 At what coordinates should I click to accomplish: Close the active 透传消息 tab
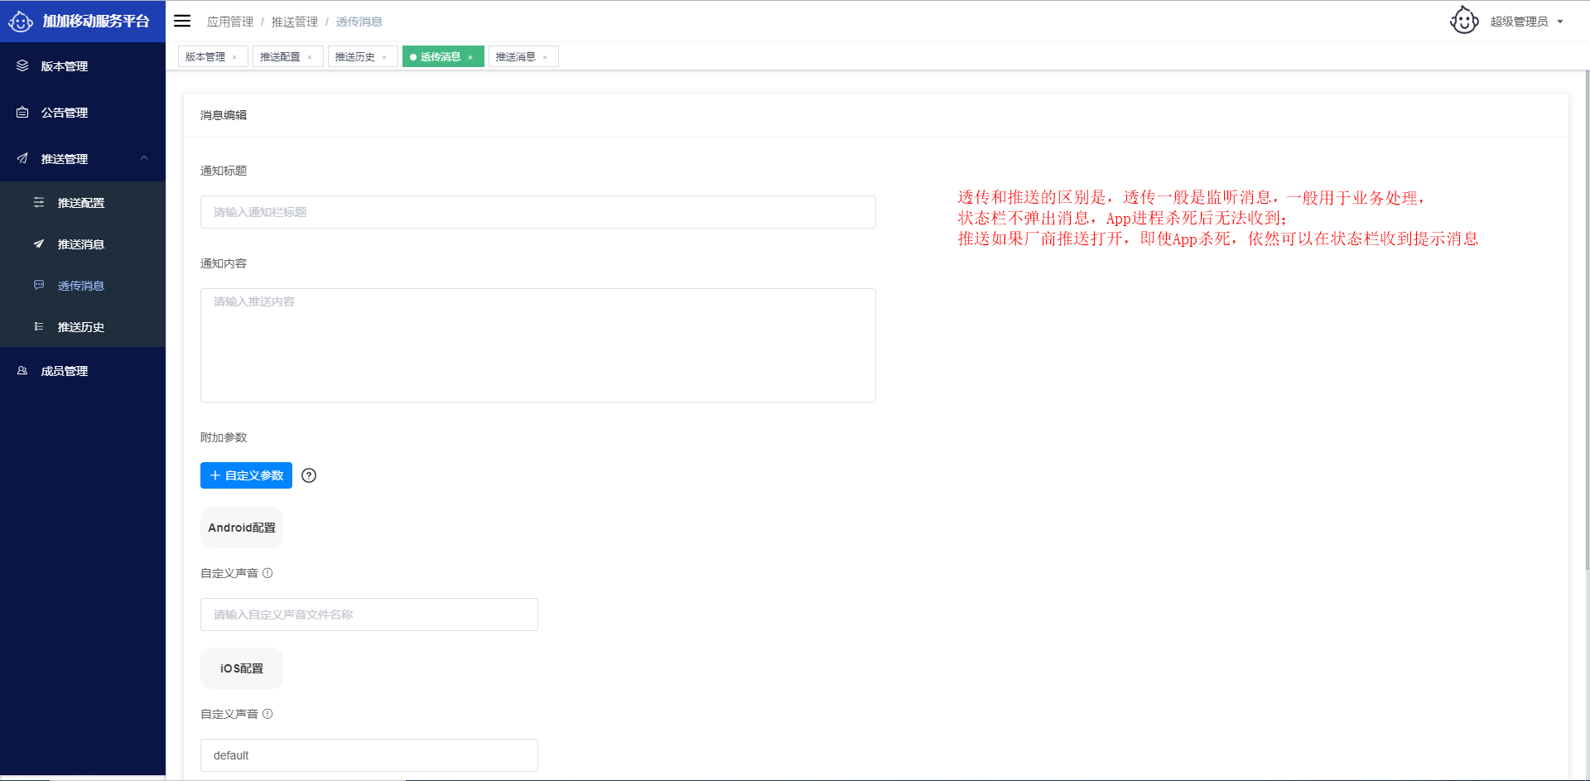470,57
